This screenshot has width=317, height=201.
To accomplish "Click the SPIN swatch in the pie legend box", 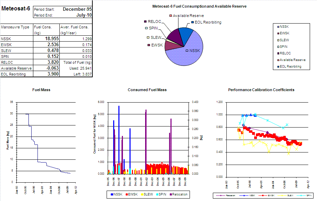I will point(278,47).
